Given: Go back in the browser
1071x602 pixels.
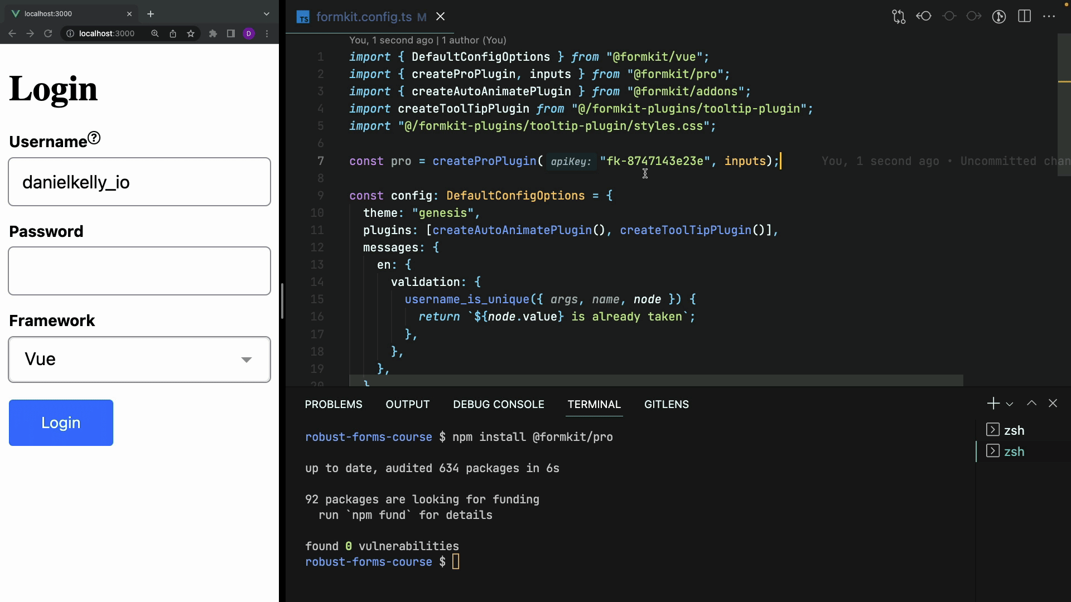Looking at the screenshot, I should [12, 33].
